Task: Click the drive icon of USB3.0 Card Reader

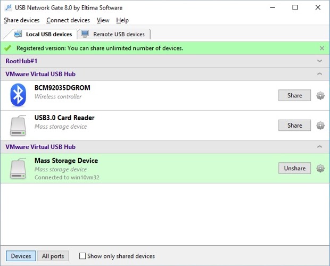Action: [18, 126]
